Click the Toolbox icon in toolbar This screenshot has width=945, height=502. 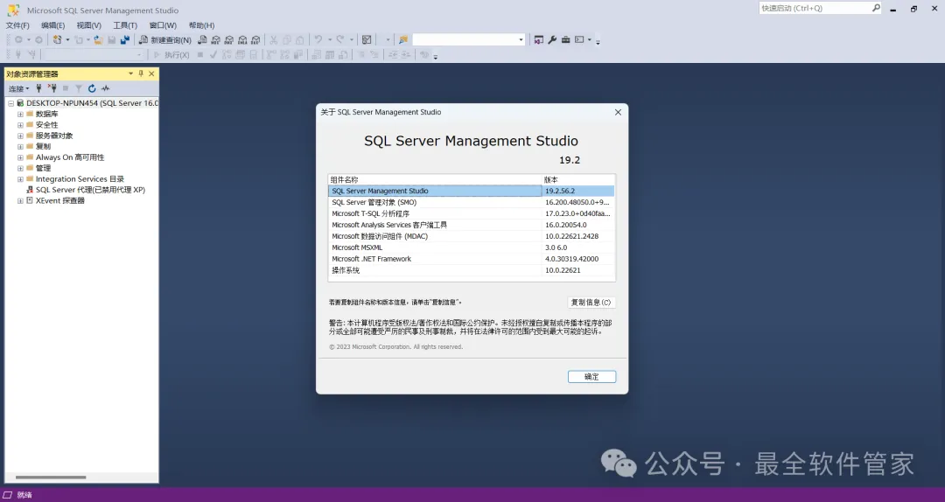[565, 39]
